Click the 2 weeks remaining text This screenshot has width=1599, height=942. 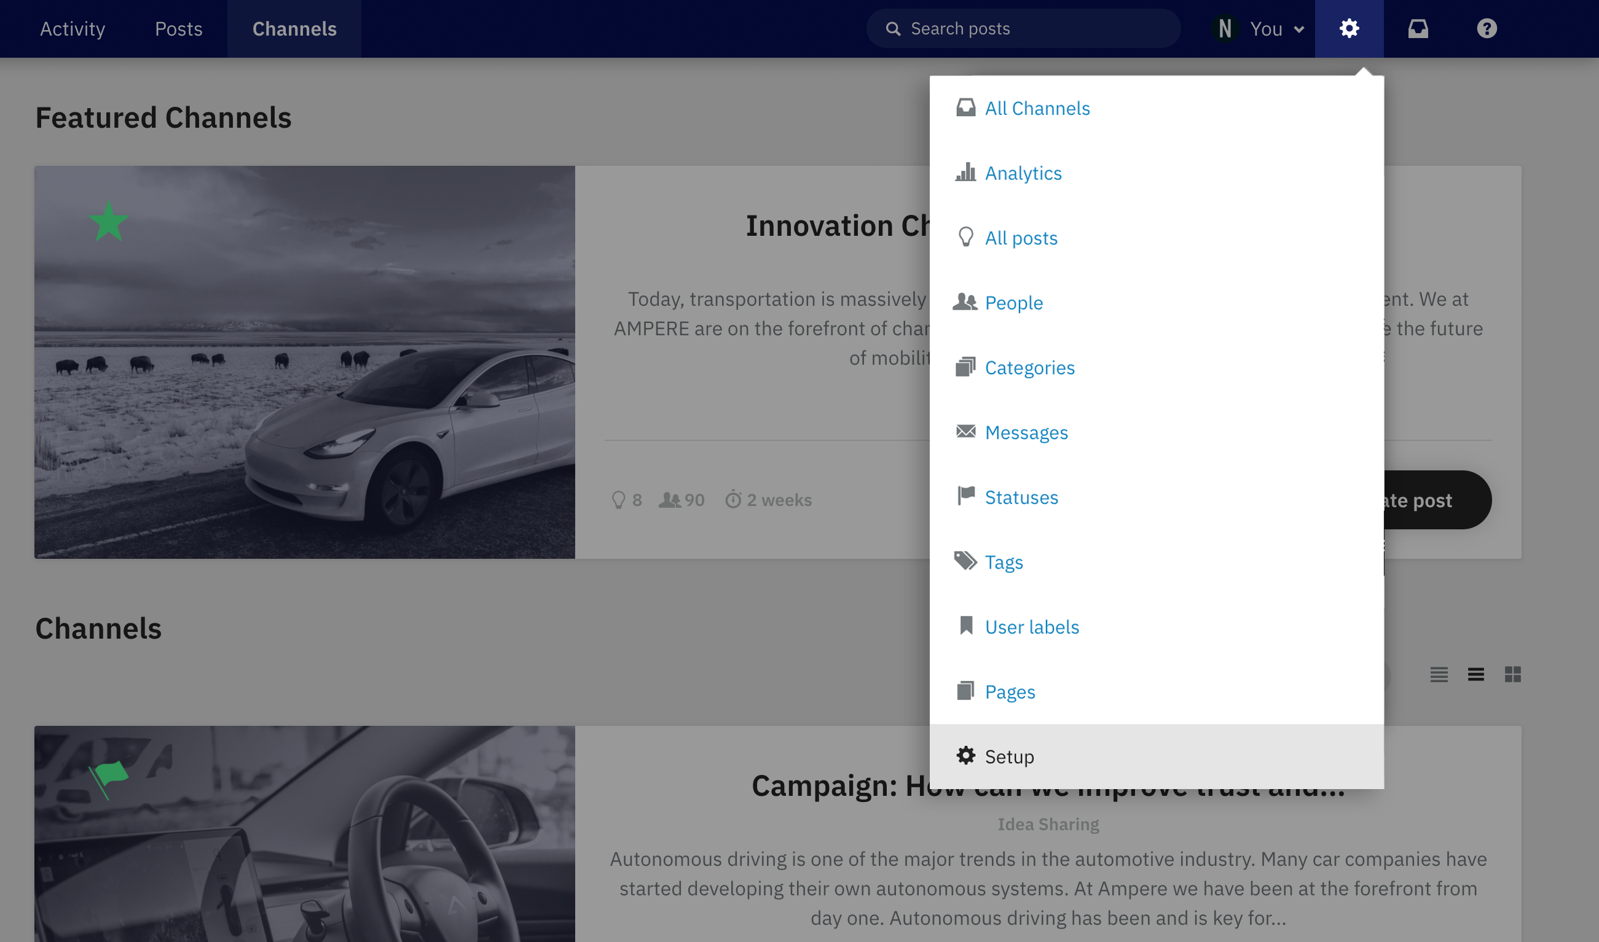click(780, 500)
